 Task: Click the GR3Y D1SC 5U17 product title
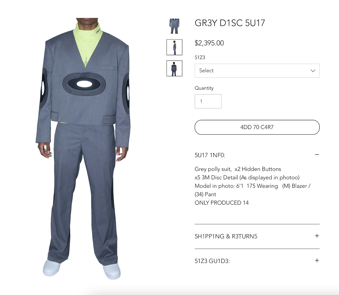pyautogui.click(x=230, y=23)
